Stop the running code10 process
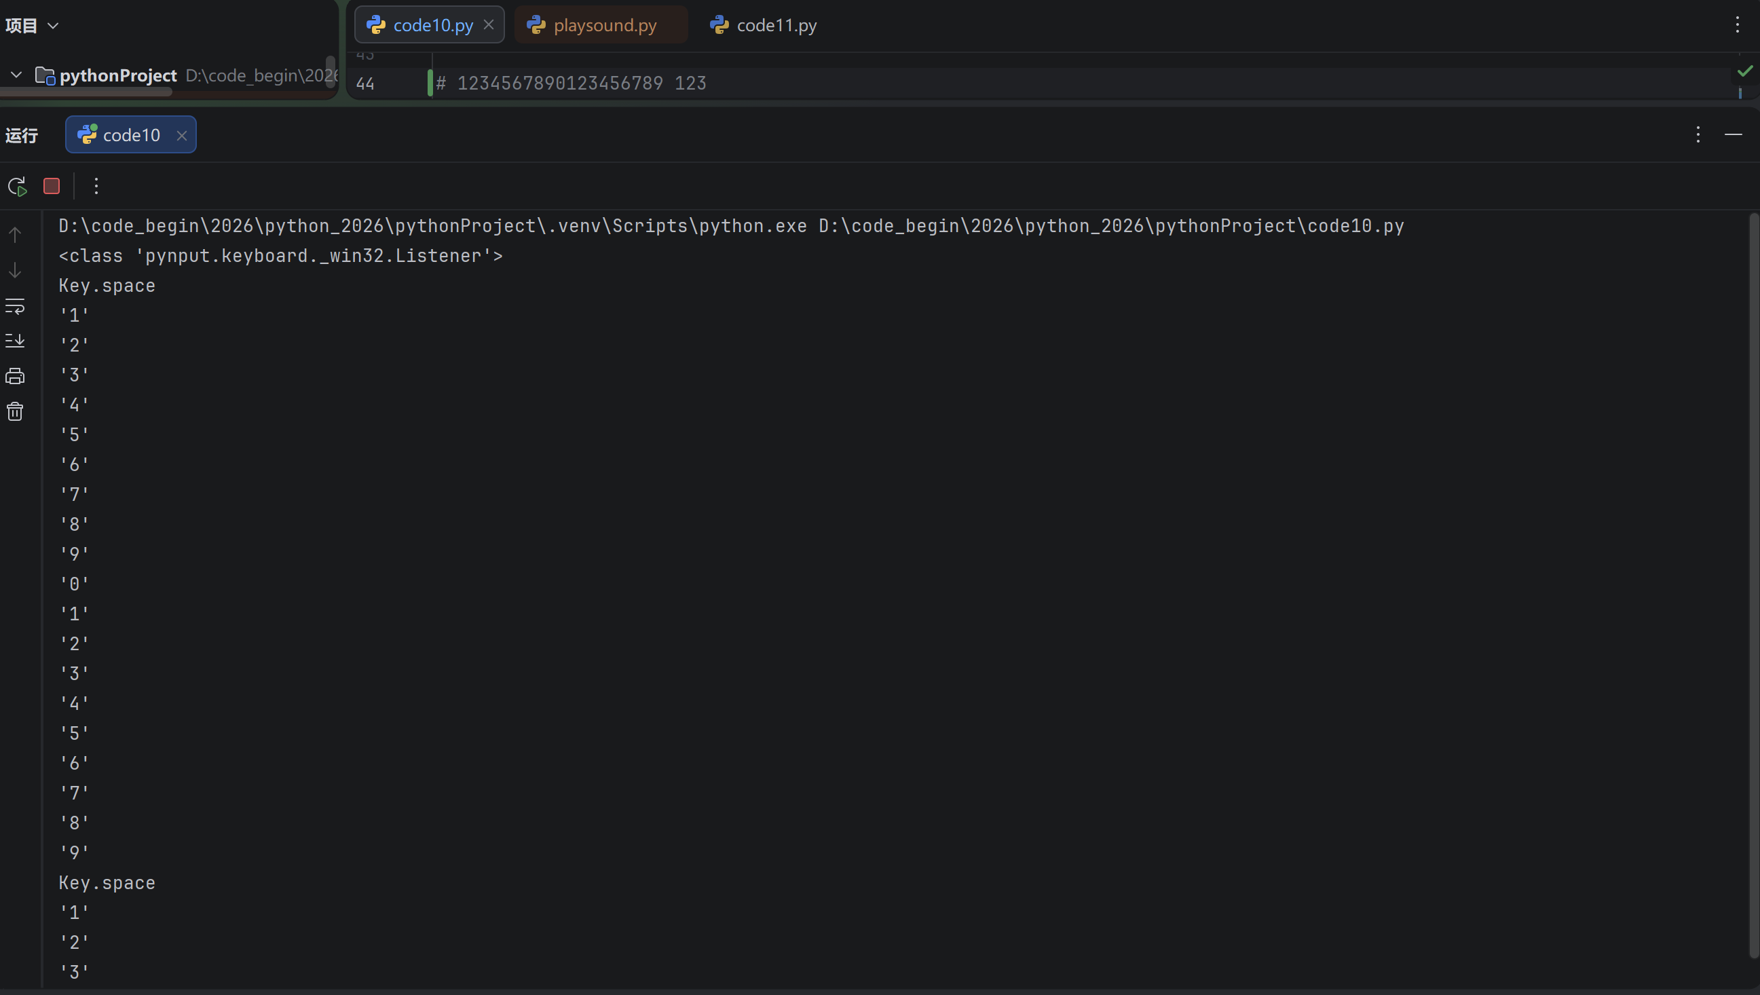Image resolution: width=1760 pixels, height=995 pixels. pyautogui.click(x=51, y=186)
